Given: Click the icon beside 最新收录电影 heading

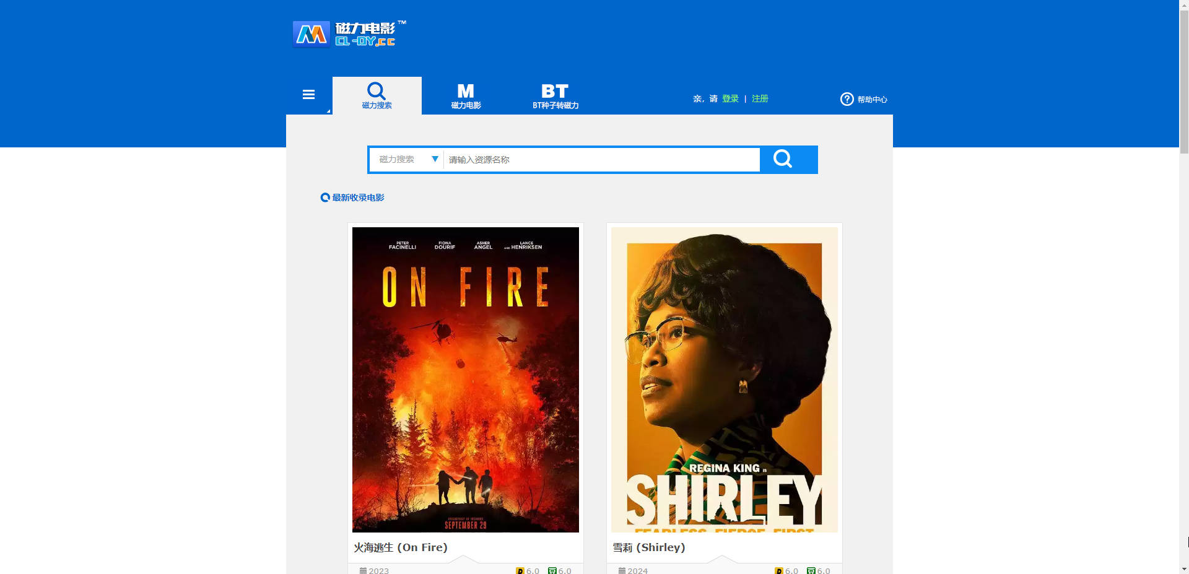Looking at the screenshot, I should coord(324,198).
